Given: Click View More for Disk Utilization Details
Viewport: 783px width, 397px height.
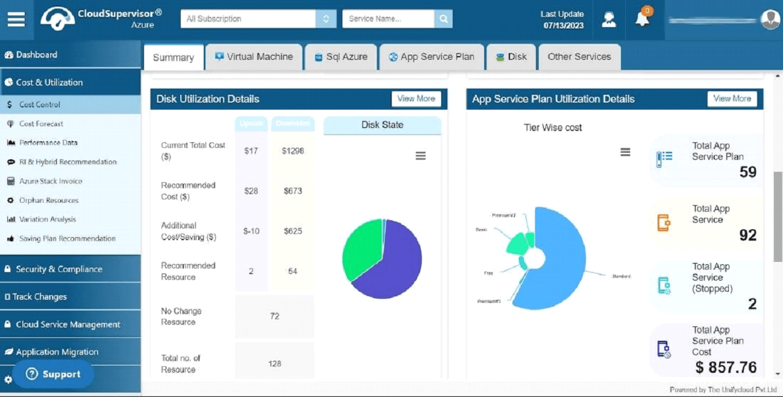Looking at the screenshot, I should (416, 99).
